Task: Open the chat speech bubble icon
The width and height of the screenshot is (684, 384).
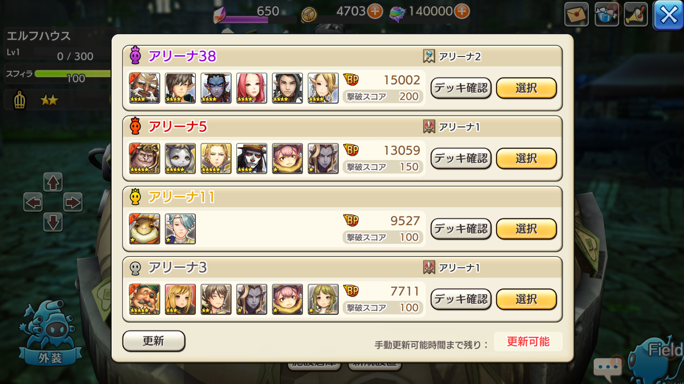Action: 608,367
